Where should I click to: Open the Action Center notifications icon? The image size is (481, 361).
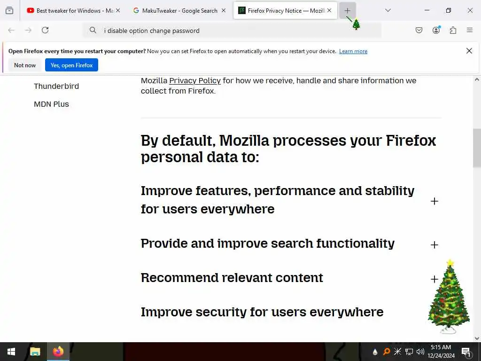[466, 352]
